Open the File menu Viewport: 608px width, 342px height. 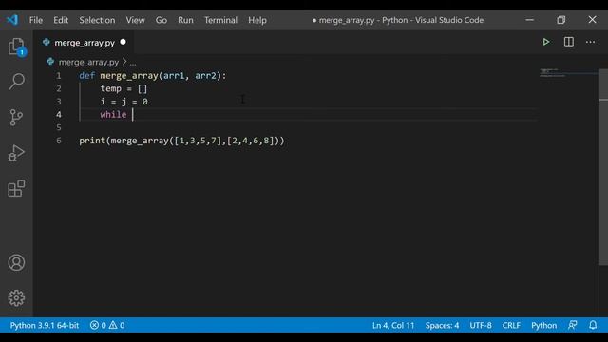(x=36, y=20)
